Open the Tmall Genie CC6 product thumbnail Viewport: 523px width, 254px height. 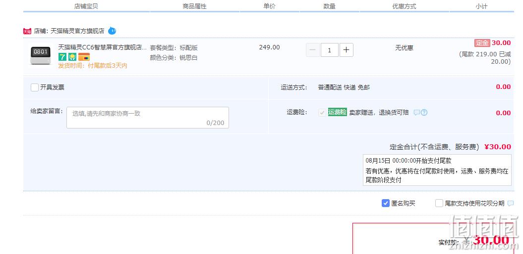point(41,55)
